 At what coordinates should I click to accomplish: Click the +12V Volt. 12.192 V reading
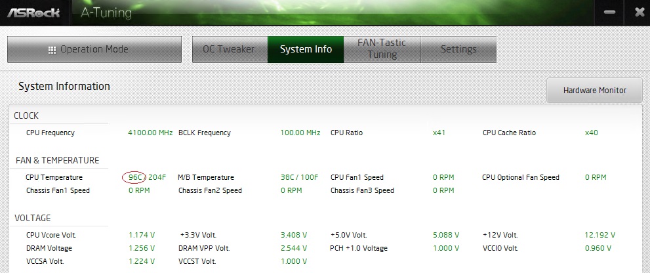600,235
